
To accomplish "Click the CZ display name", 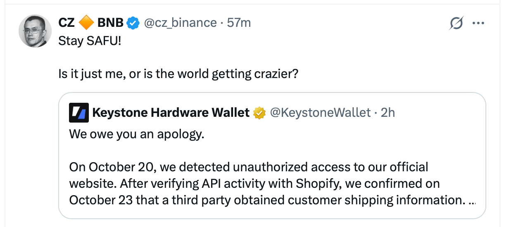I will 67,23.
